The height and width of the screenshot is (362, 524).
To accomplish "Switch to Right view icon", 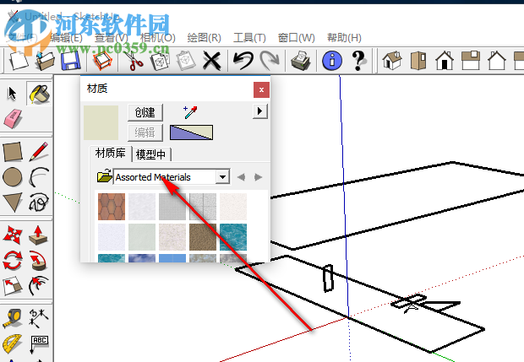I will (x=471, y=61).
